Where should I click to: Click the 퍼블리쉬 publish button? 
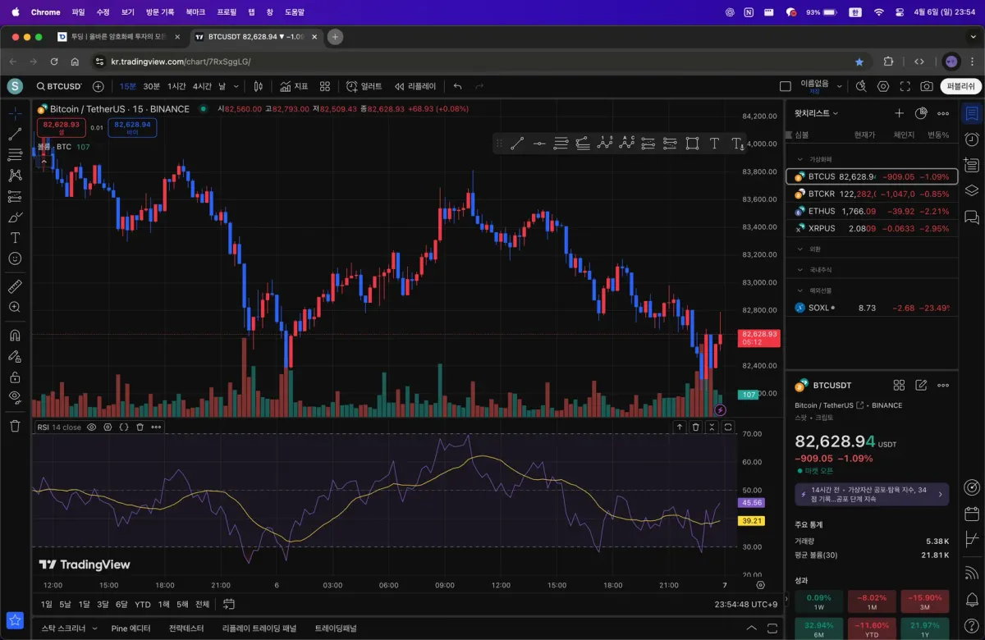(x=960, y=86)
